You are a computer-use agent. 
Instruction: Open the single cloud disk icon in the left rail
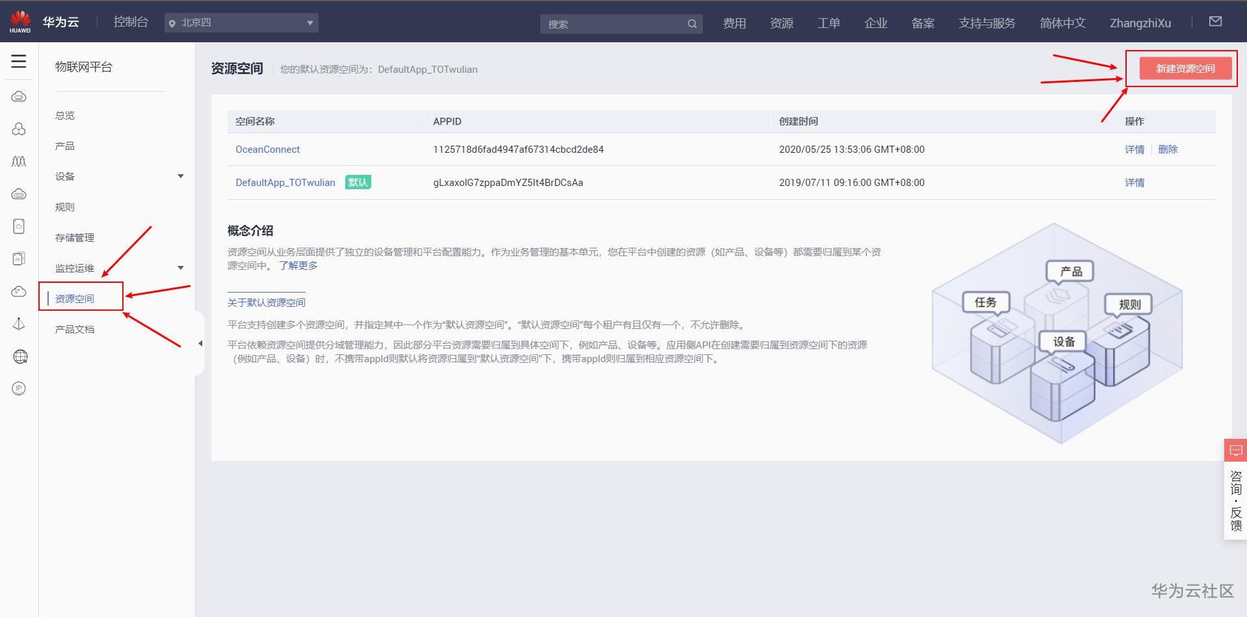(19, 226)
